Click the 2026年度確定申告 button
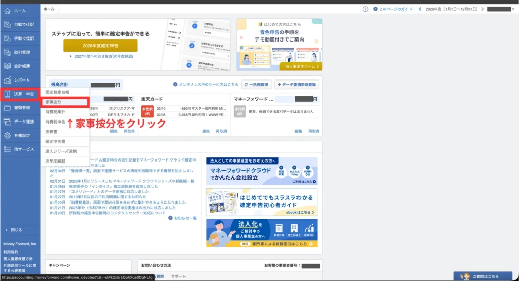Screen dimensions: 519x281 pyautogui.click(x=100, y=46)
